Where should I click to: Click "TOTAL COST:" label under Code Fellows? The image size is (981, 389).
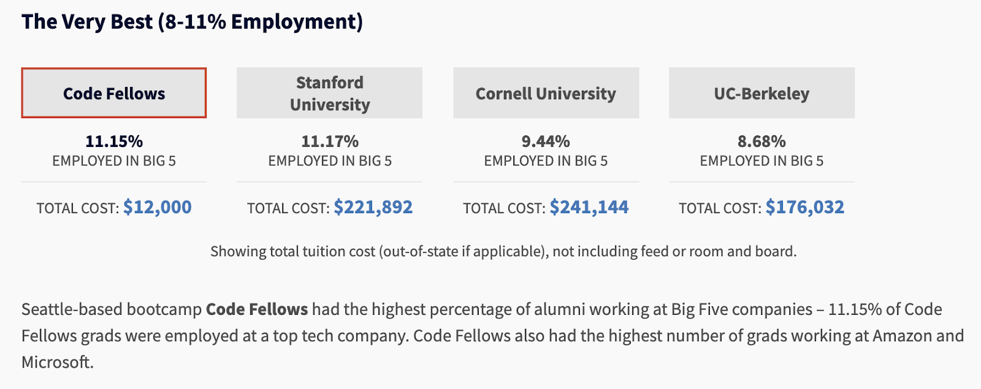click(x=77, y=208)
